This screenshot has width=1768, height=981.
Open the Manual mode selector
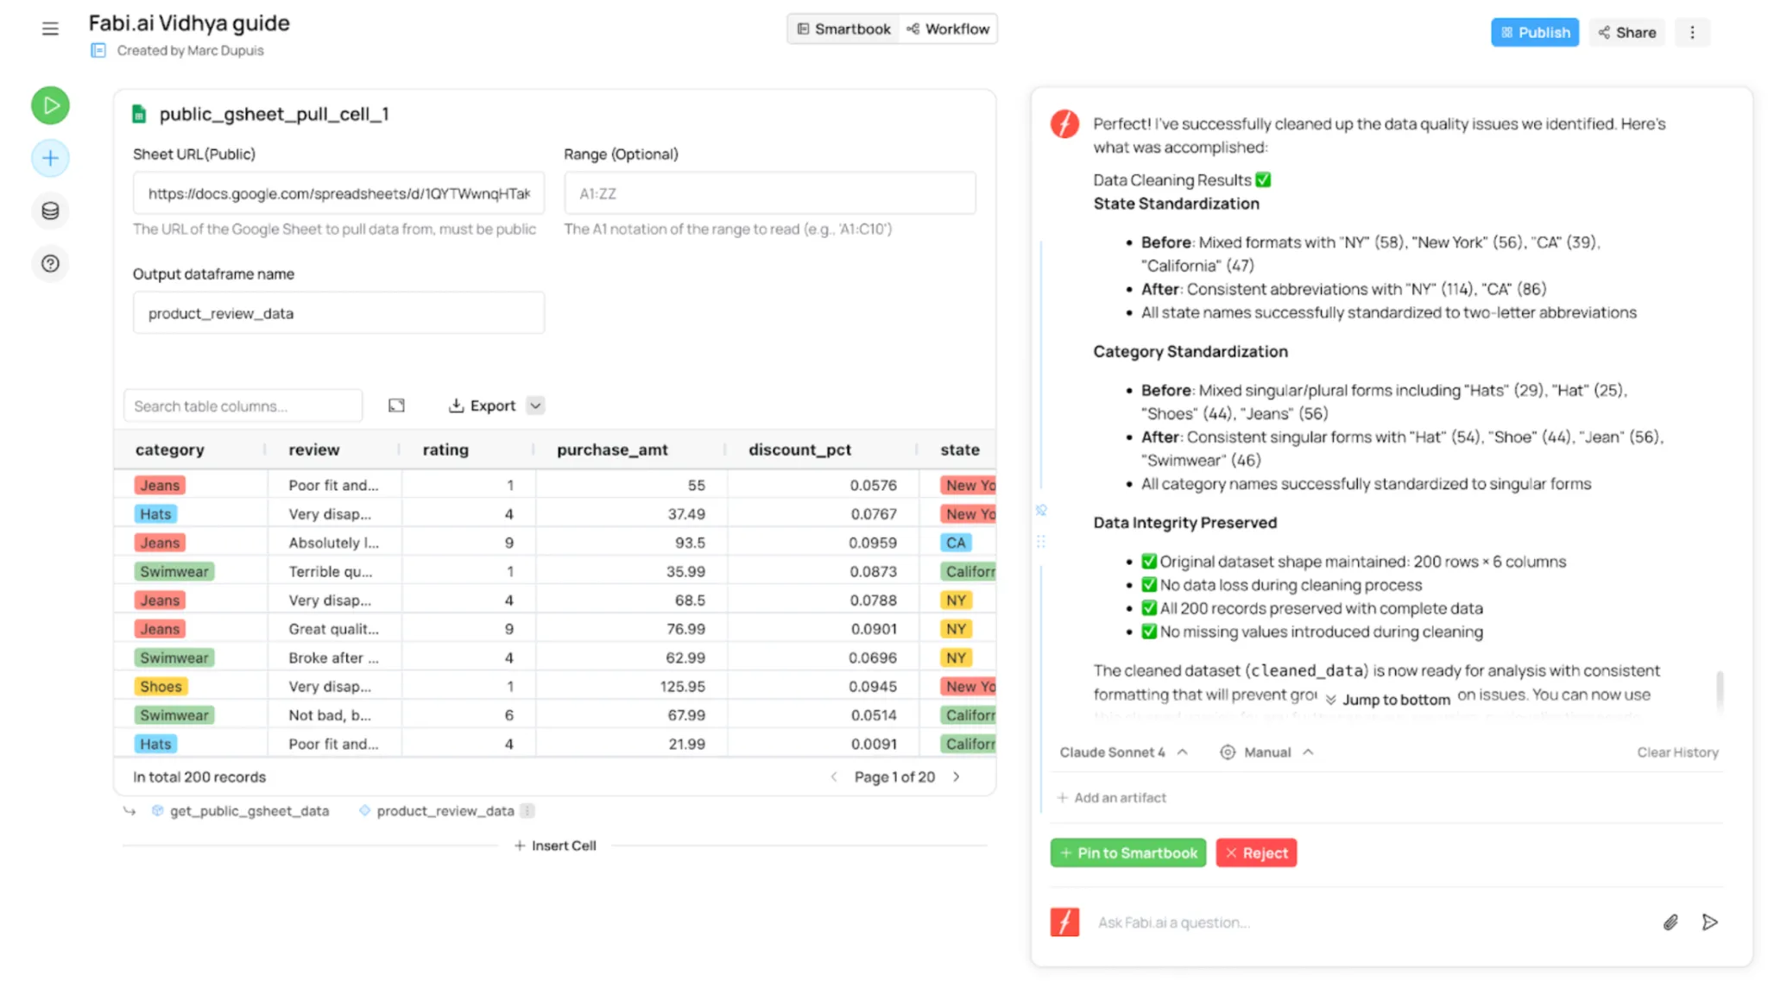click(1266, 752)
